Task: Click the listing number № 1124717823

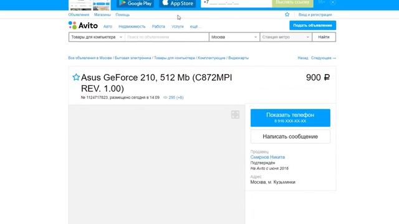Action: coord(94,98)
